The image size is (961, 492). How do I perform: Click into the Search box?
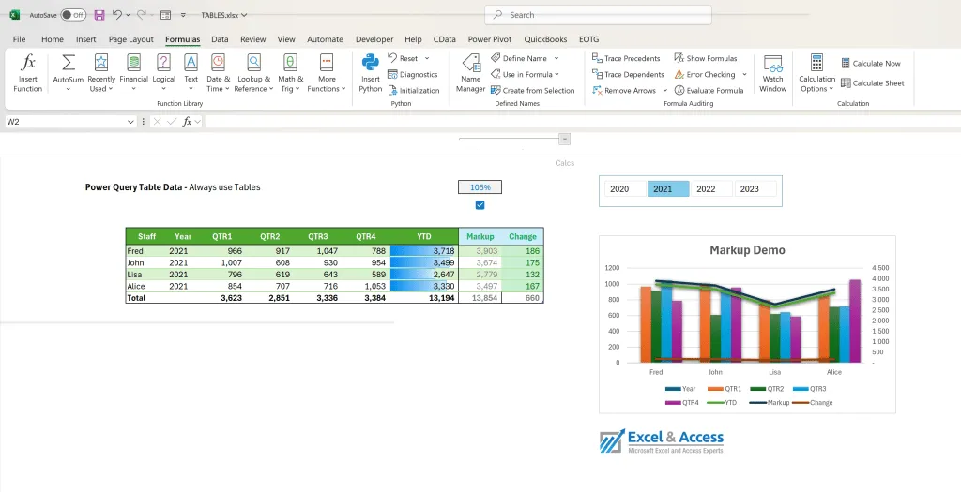click(x=599, y=15)
